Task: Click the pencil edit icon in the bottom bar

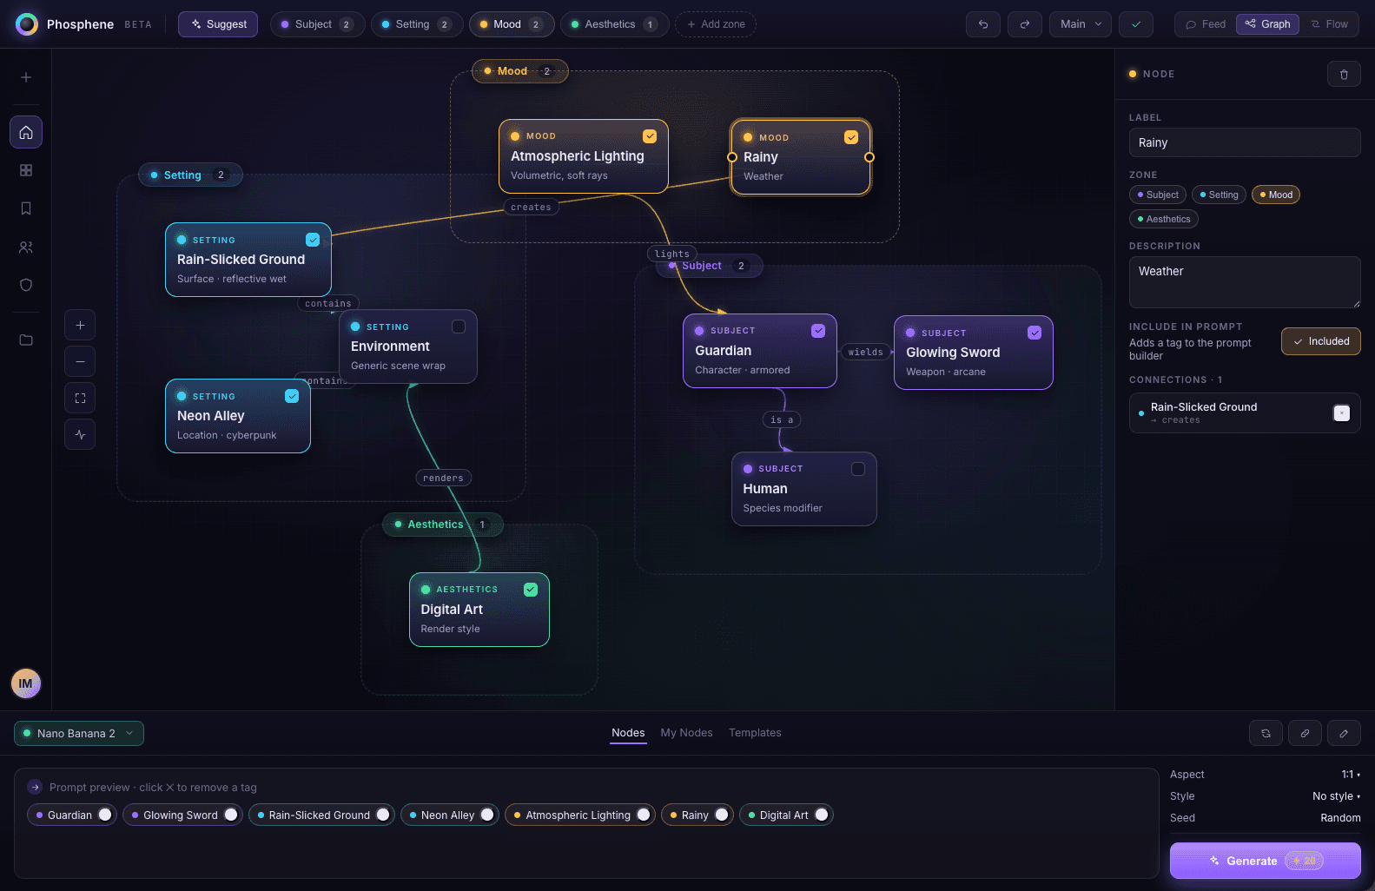Action: [1344, 733]
